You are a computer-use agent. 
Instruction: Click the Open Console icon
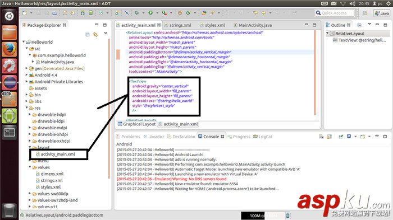(363, 137)
